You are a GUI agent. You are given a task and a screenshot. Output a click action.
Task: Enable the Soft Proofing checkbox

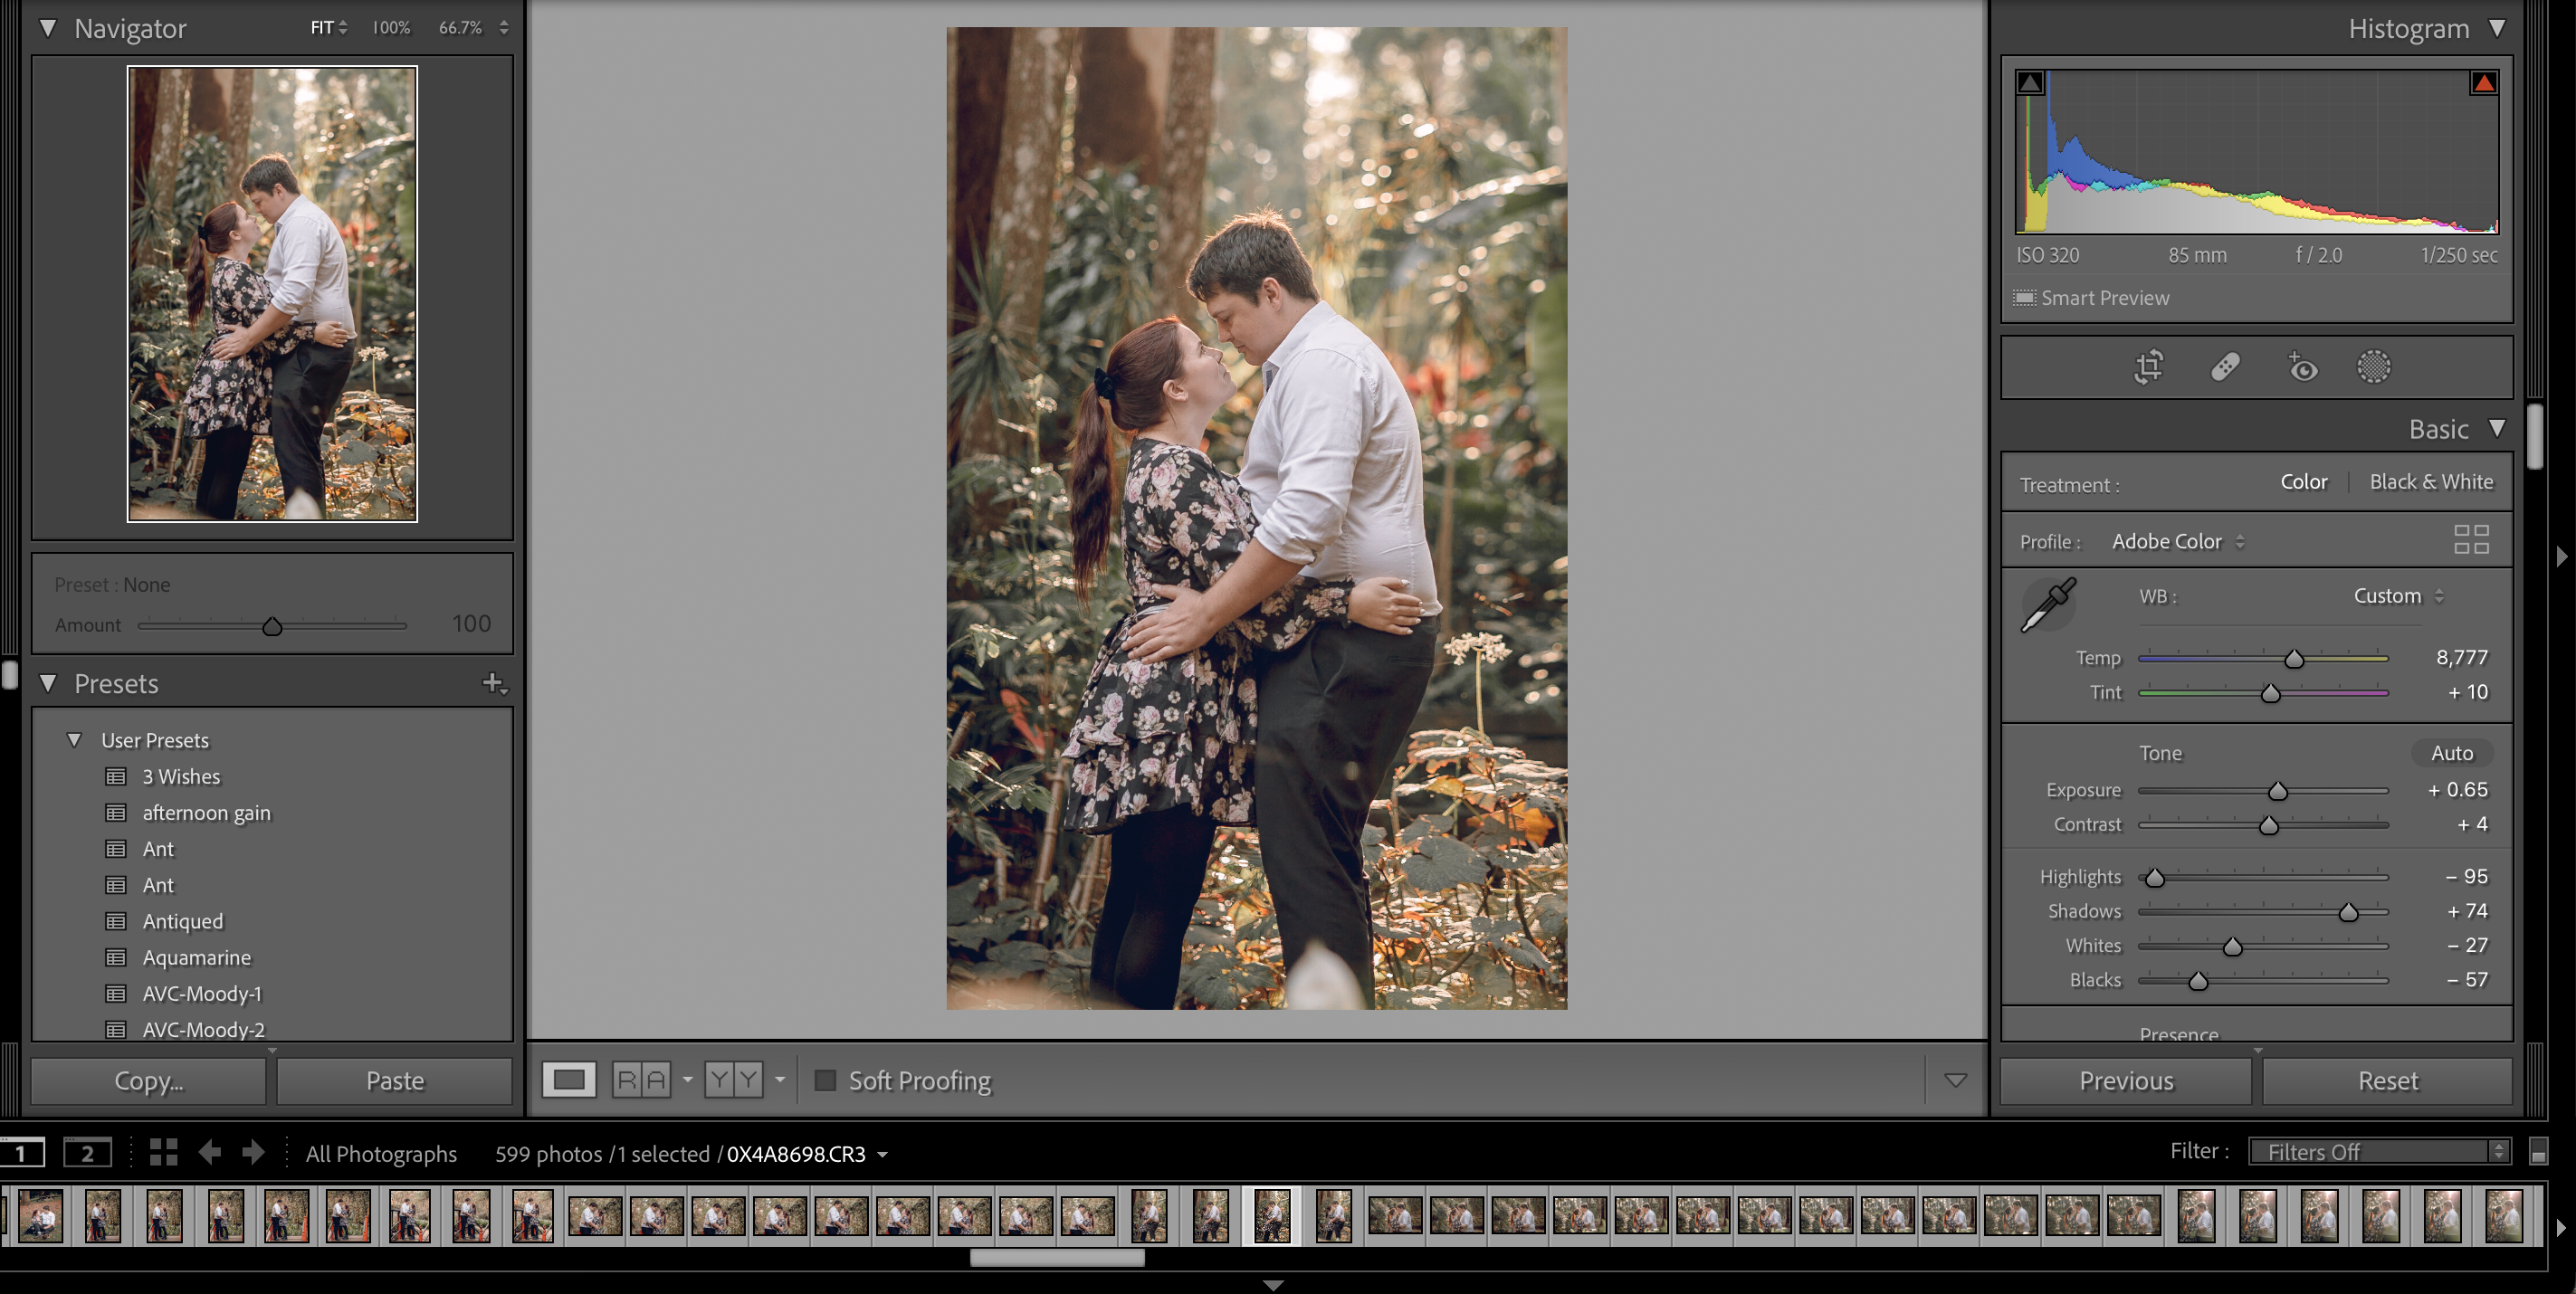[x=825, y=1080]
